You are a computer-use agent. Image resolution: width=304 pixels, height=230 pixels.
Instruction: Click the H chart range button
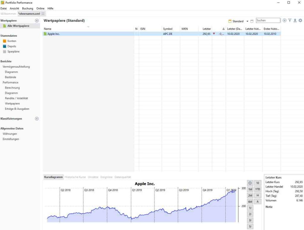point(258,195)
